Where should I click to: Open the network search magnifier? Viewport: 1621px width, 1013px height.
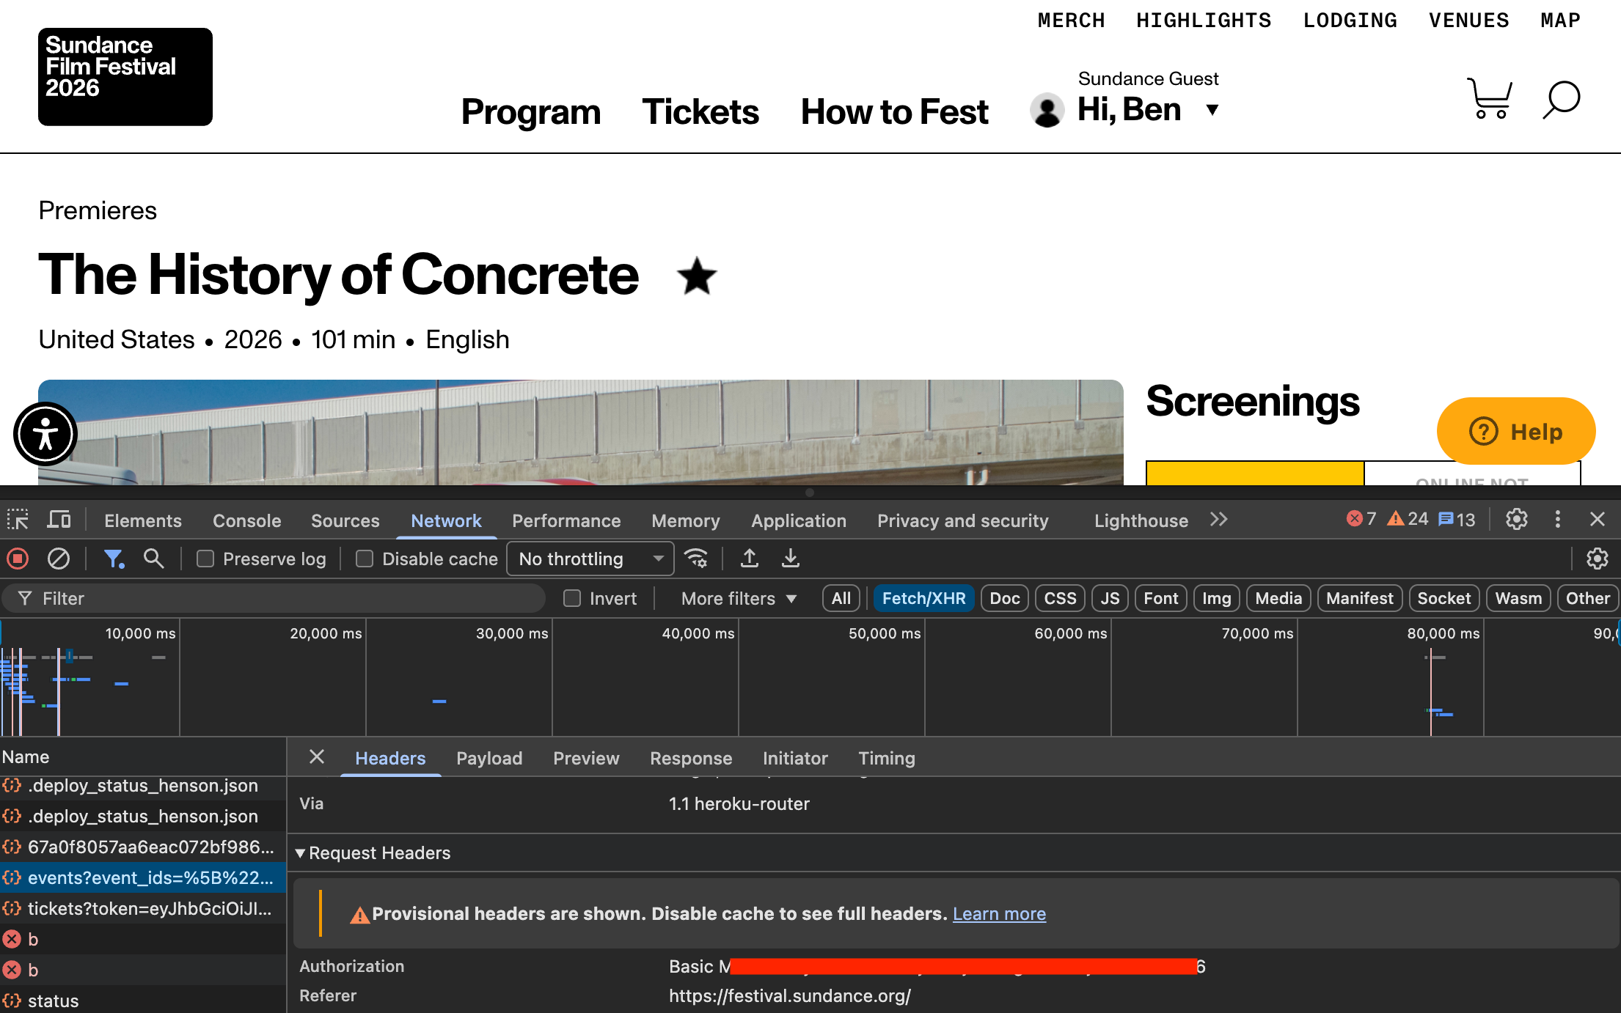[x=153, y=559]
